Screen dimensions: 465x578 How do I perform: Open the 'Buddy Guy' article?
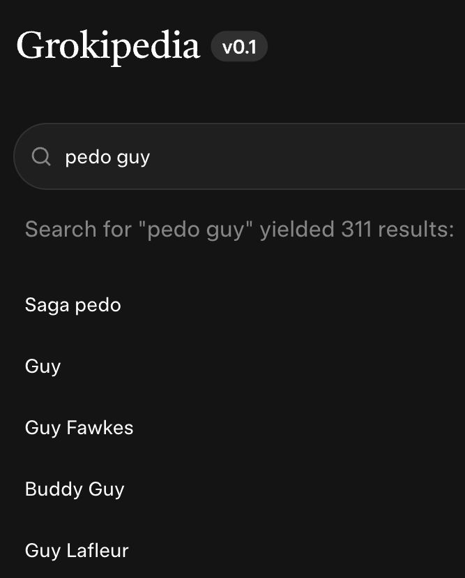75,489
